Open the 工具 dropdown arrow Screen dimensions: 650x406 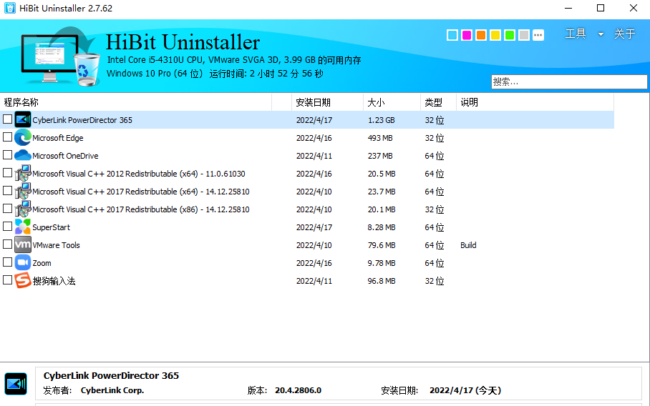[601, 34]
